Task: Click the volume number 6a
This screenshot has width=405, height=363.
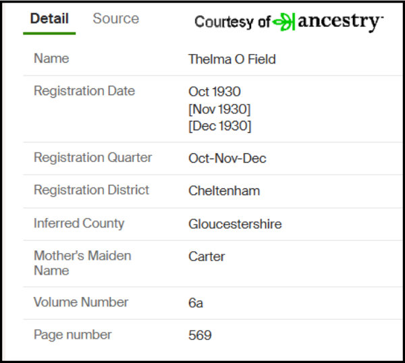Action: (196, 303)
